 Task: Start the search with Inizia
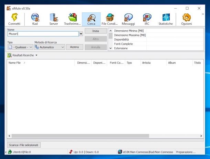tap(96, 31)
